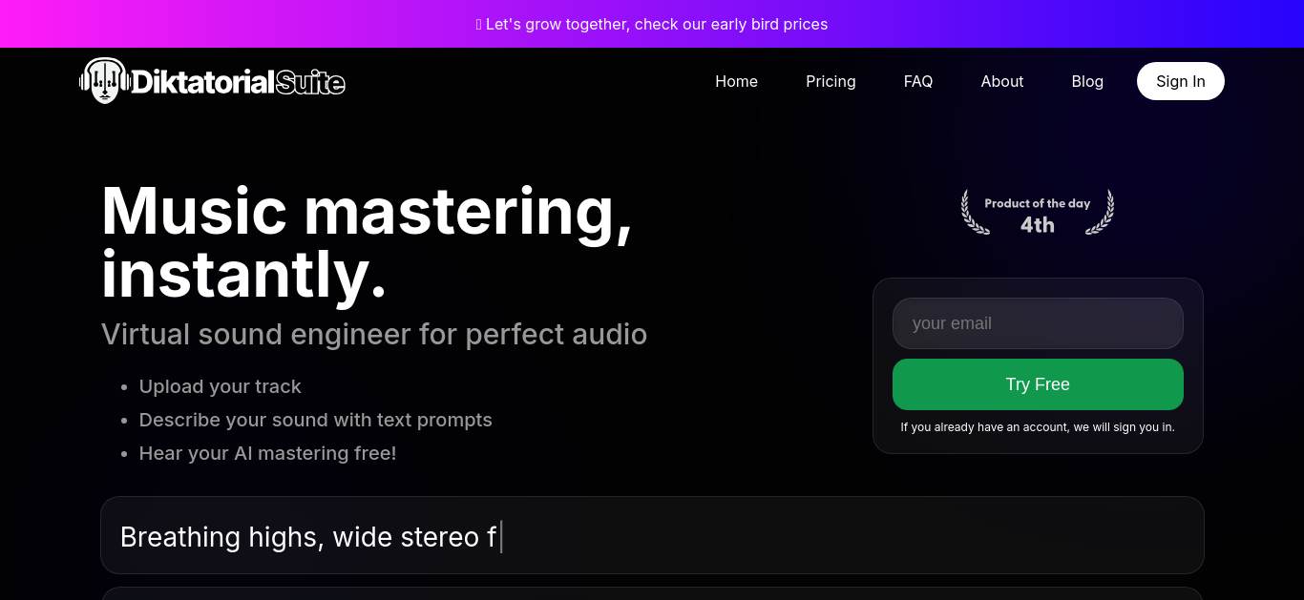Focus the your email input field
Screen dimensions: 1304x600
click(x=1038, y=323)
